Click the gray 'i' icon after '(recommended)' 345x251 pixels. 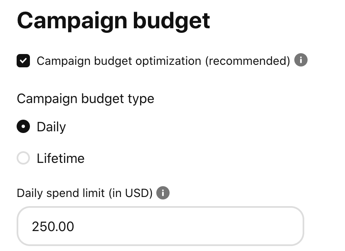pos(301,60)
